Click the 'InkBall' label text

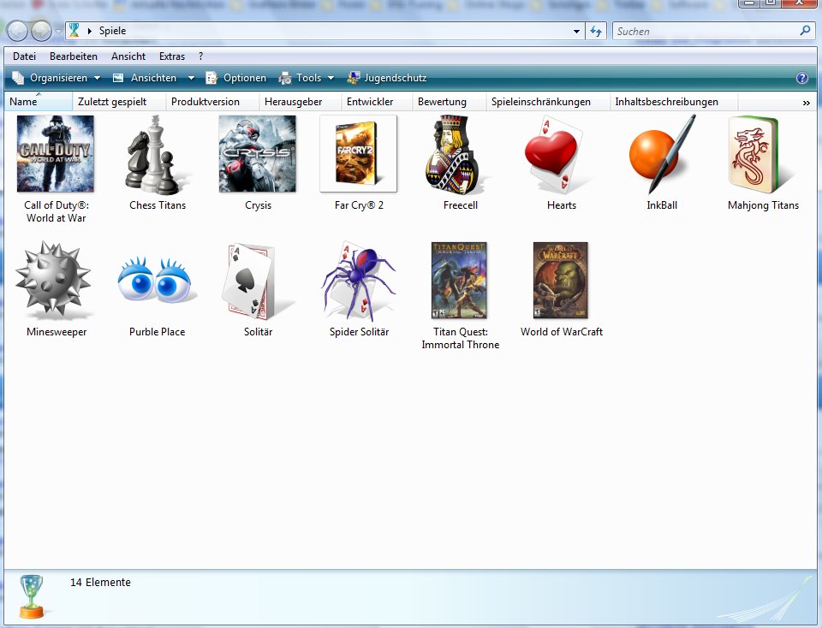coord(662,205)
